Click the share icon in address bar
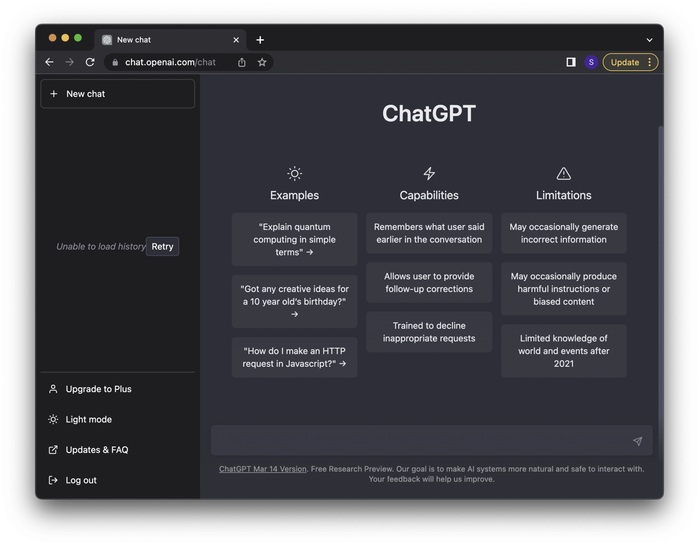699x546 pixels. tap(242, 62)
